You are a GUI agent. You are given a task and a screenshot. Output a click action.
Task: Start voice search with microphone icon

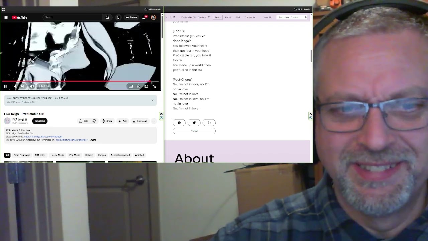(118, 17)
